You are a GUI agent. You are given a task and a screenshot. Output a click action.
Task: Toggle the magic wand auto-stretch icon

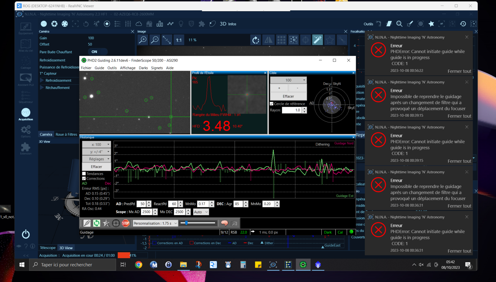tap(317, 40)
